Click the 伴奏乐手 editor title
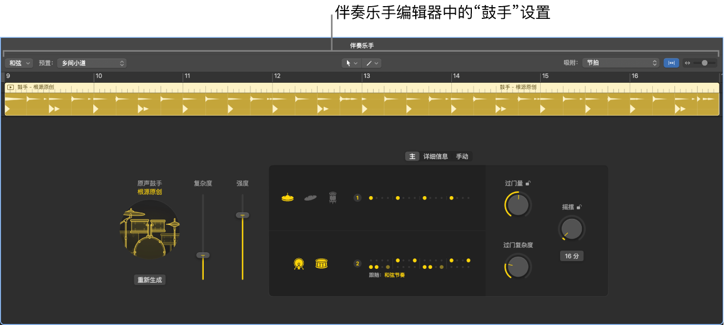Image resolution: width=725 pixels, height=325 pixels. click(x=362, y=46)
